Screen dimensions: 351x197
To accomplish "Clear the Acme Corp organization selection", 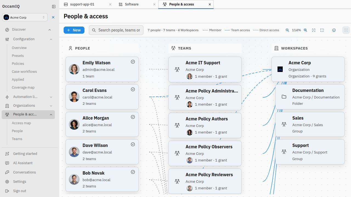I will (x=53, y=17).
